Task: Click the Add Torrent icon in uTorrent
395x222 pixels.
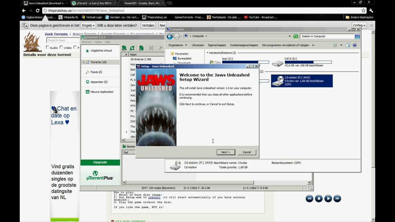Action: tap(124, 48)
